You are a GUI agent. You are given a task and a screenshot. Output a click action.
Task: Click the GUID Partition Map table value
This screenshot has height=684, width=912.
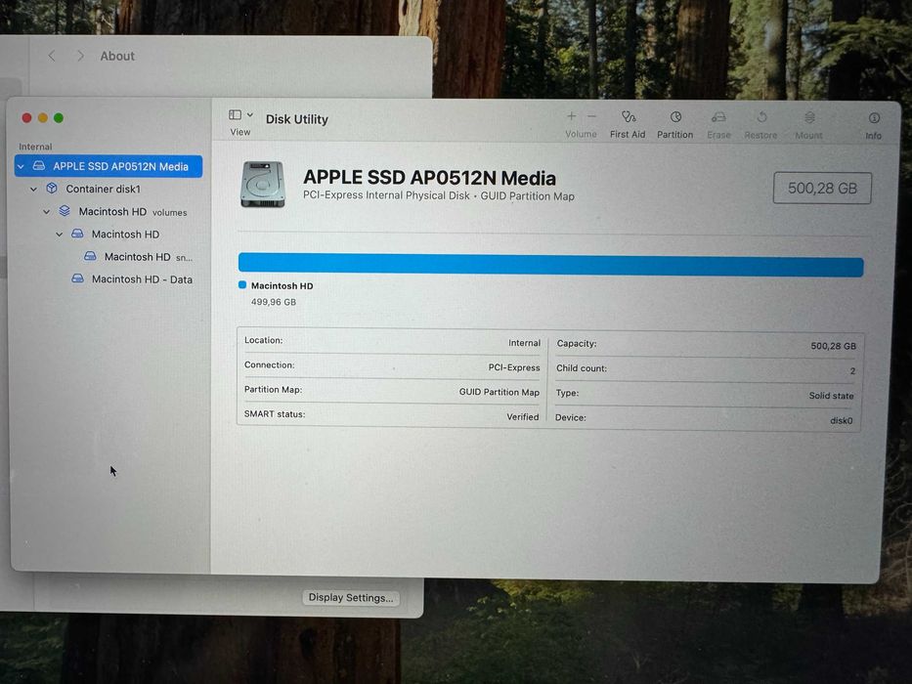[x=499, y=392]
